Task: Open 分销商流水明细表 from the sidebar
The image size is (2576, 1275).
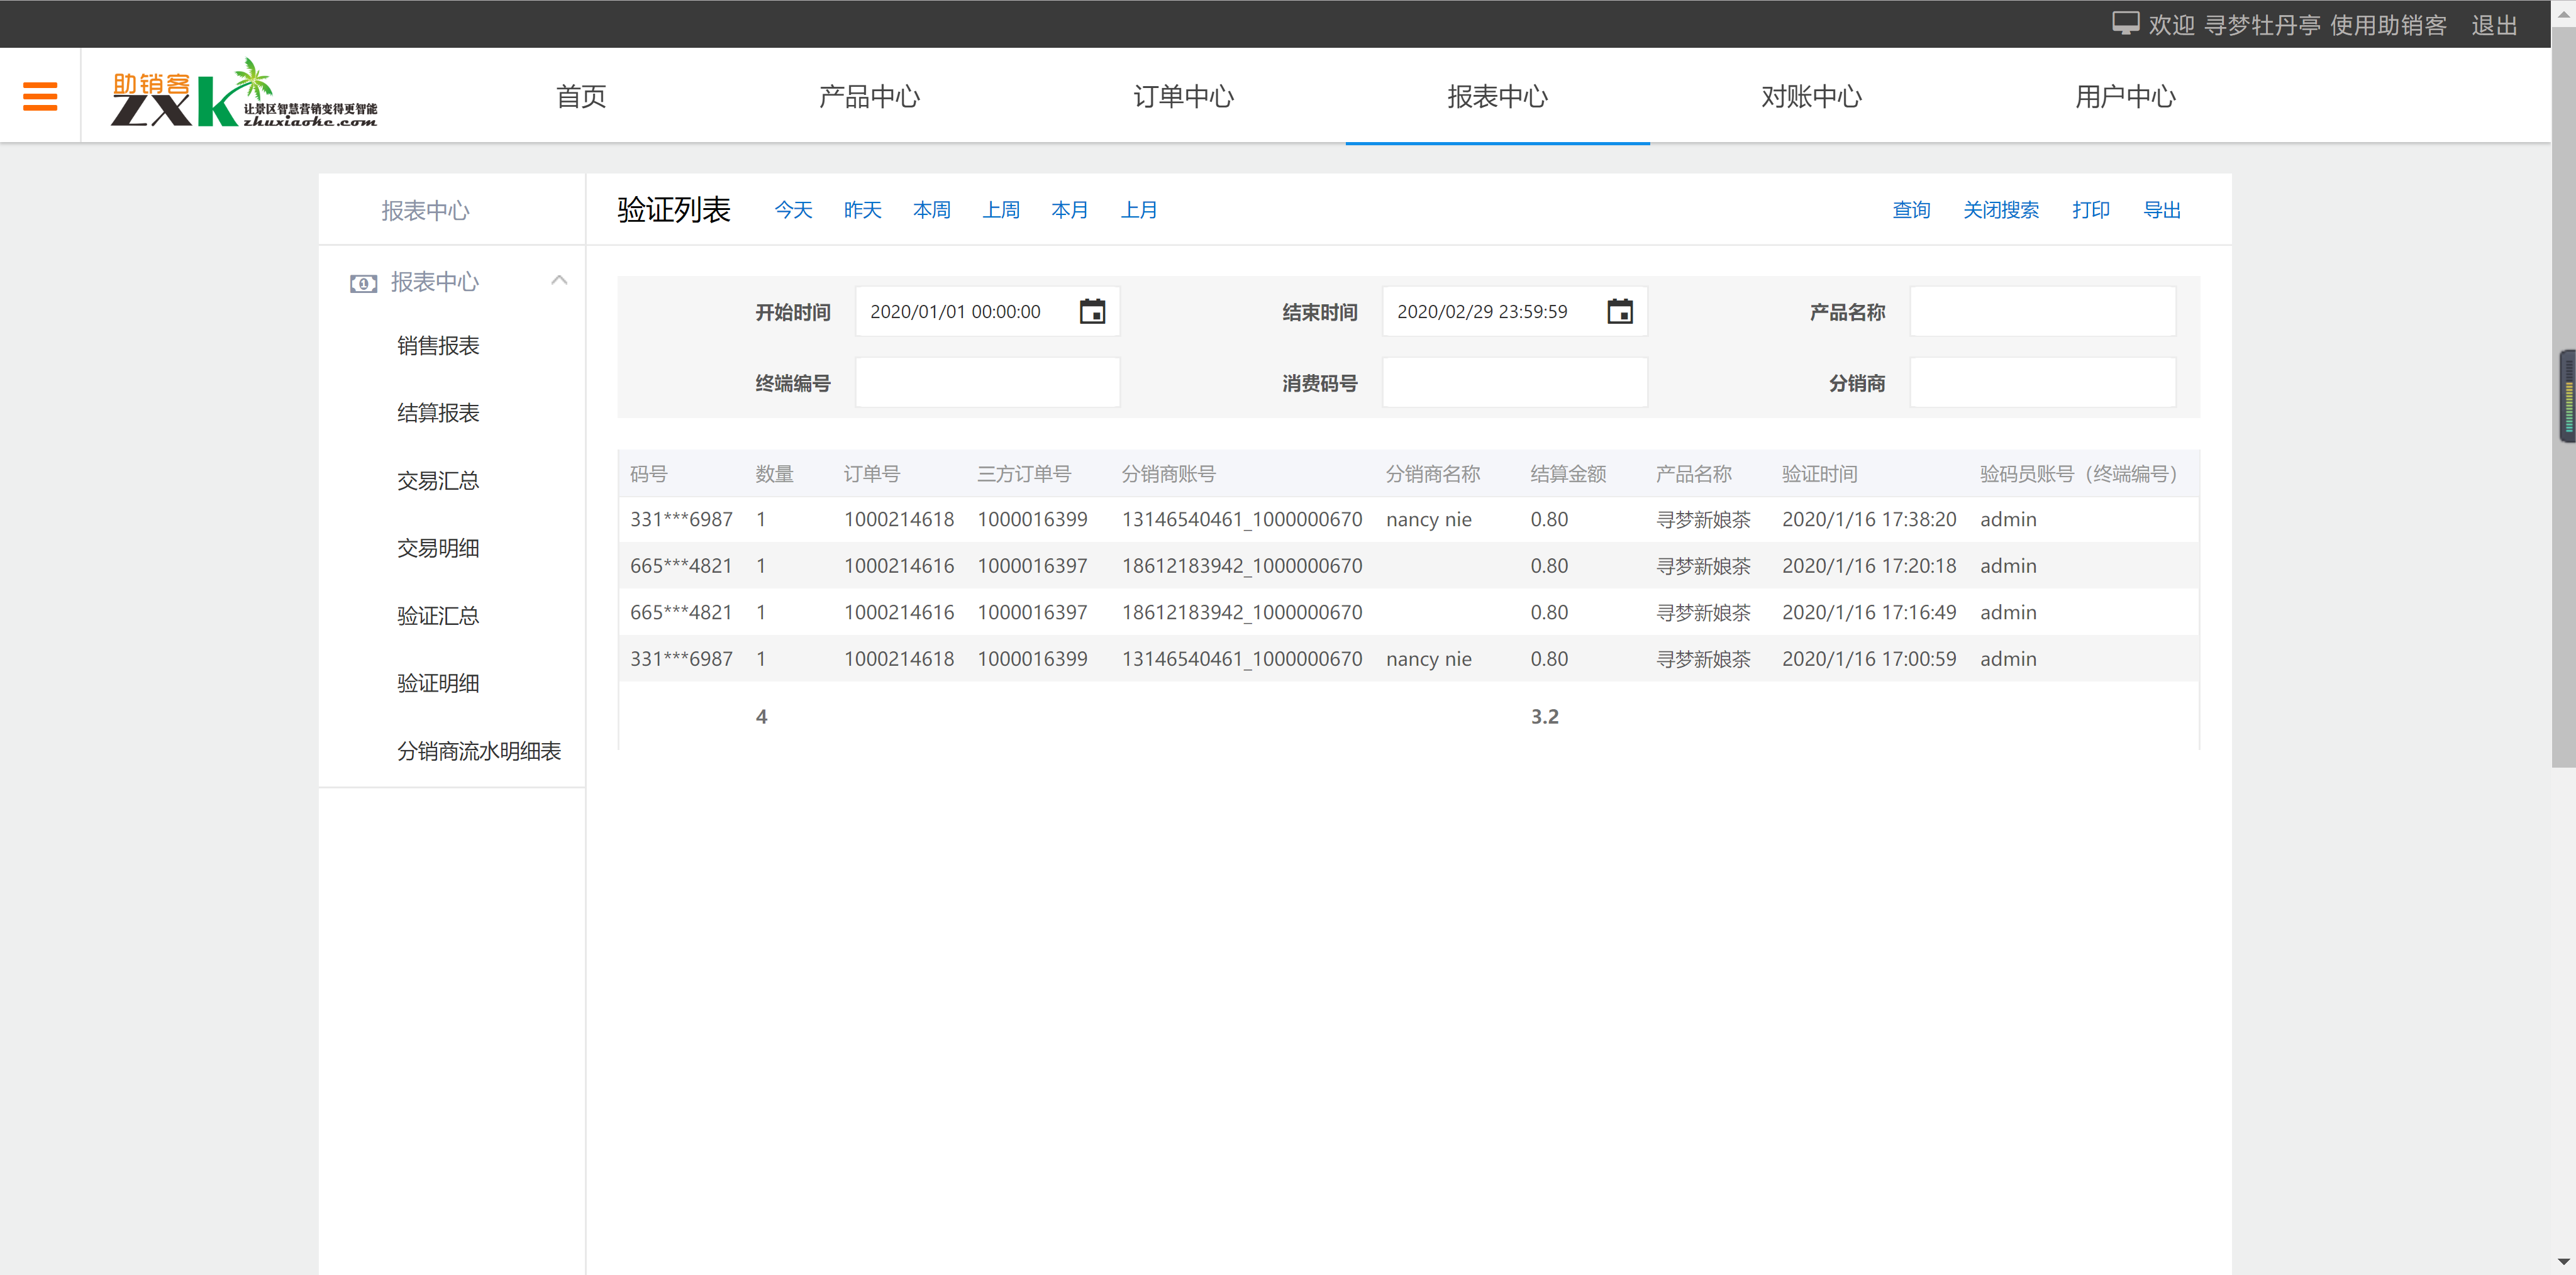Action: (x=478, y=751)
